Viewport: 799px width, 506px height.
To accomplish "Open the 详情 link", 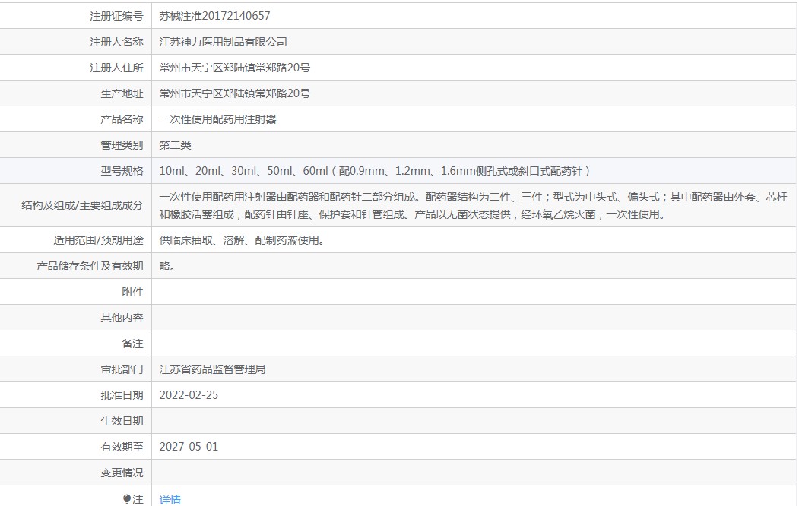I will click(x=170, y=500).
